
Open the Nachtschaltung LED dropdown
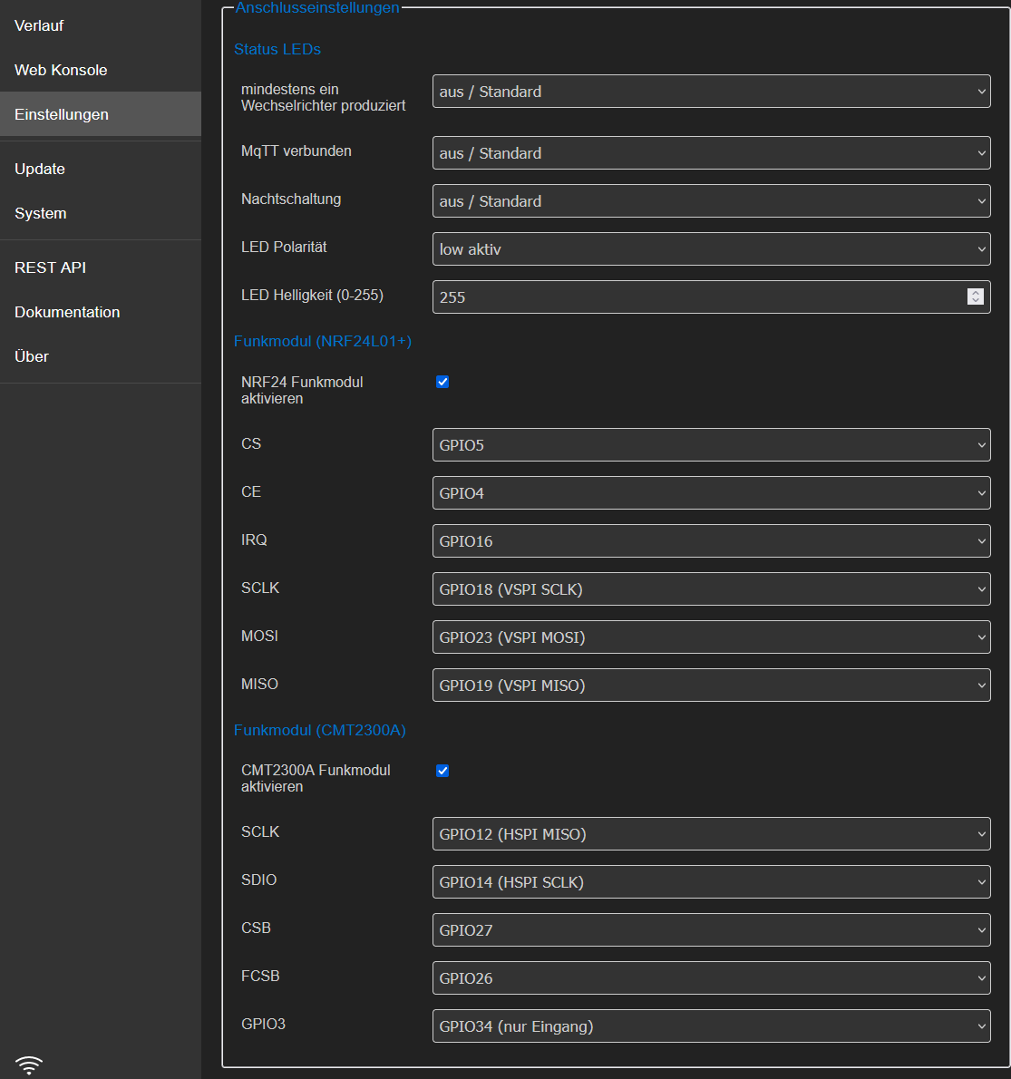coord(711,201)
